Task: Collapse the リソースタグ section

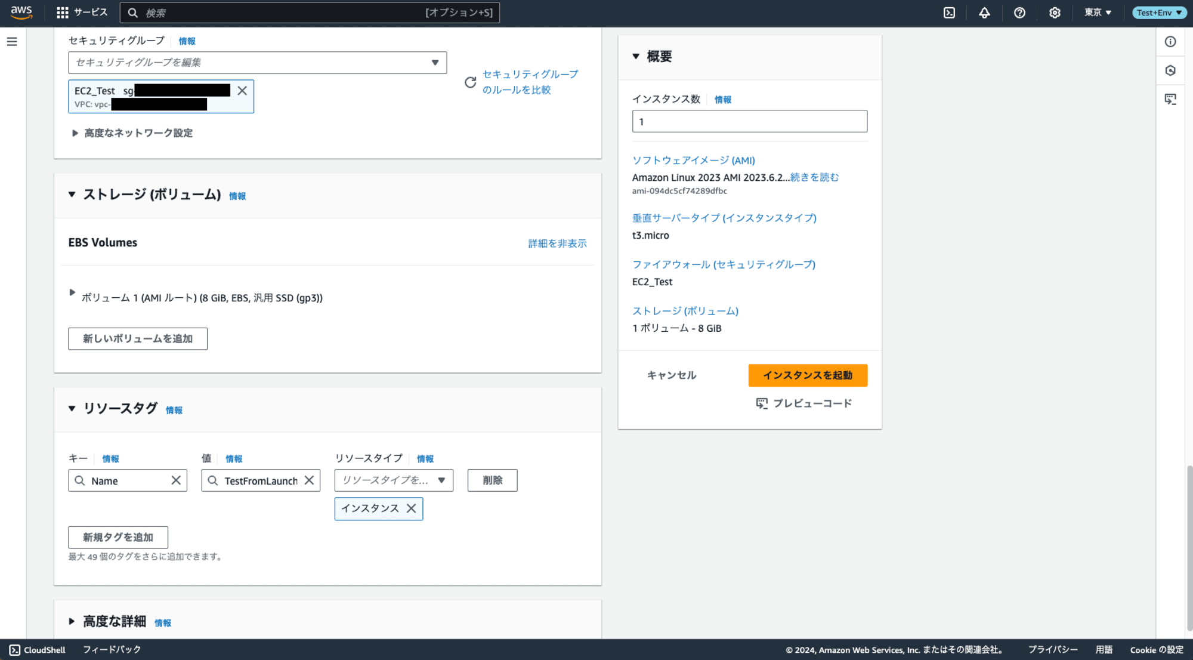Action: pos(72,409)
